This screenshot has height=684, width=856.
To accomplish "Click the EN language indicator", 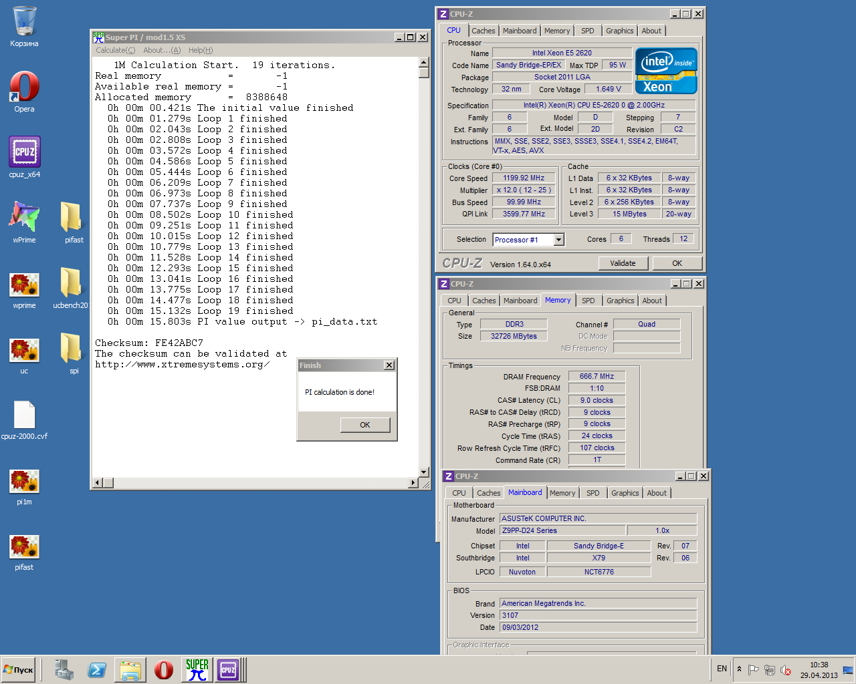I will pyautogui.click(x=722, y=669).
